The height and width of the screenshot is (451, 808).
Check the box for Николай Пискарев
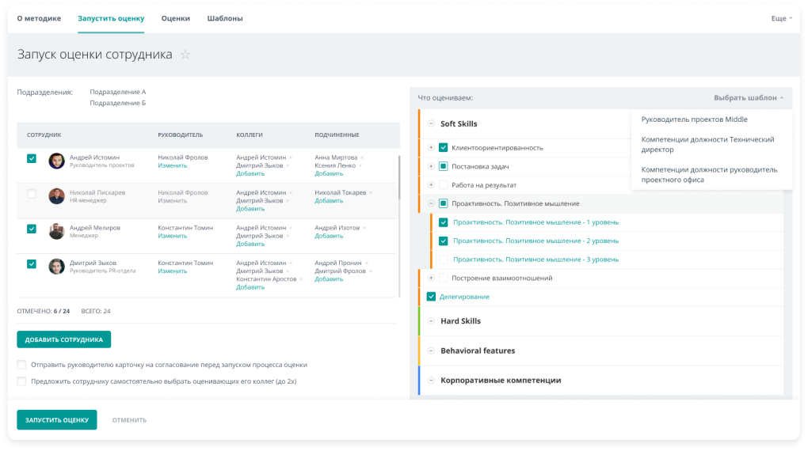[32, 194]
